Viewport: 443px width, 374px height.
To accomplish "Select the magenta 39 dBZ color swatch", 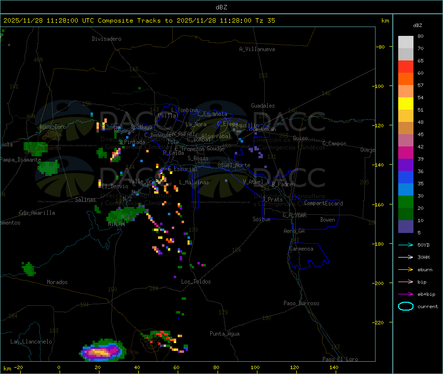I will tap(406, 152).
